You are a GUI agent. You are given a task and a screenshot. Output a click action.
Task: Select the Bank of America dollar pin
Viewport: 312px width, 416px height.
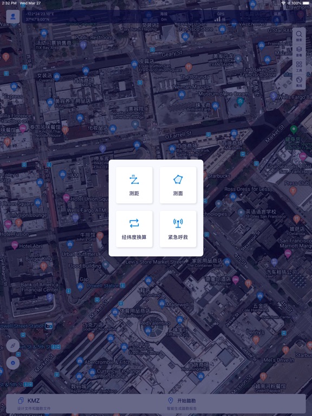click(50, 298)
